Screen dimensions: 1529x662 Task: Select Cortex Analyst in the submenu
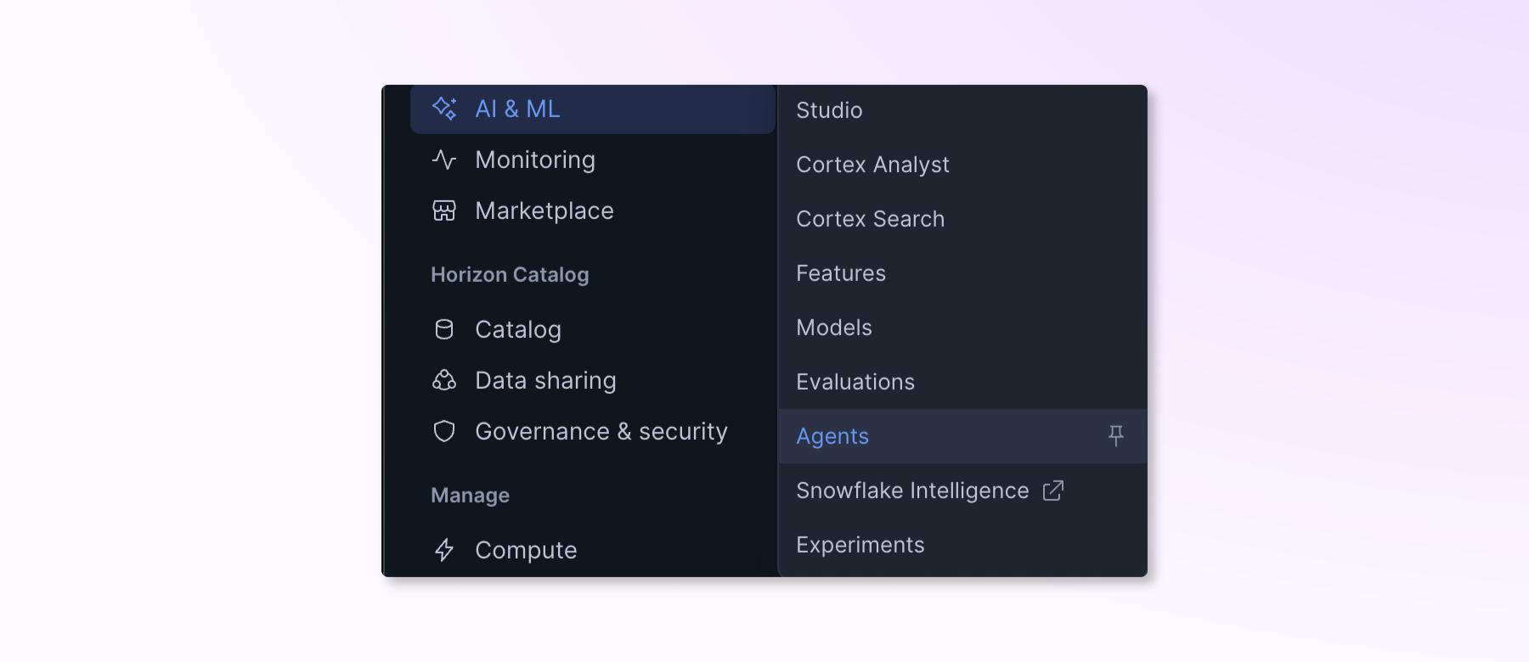(872, 165)
